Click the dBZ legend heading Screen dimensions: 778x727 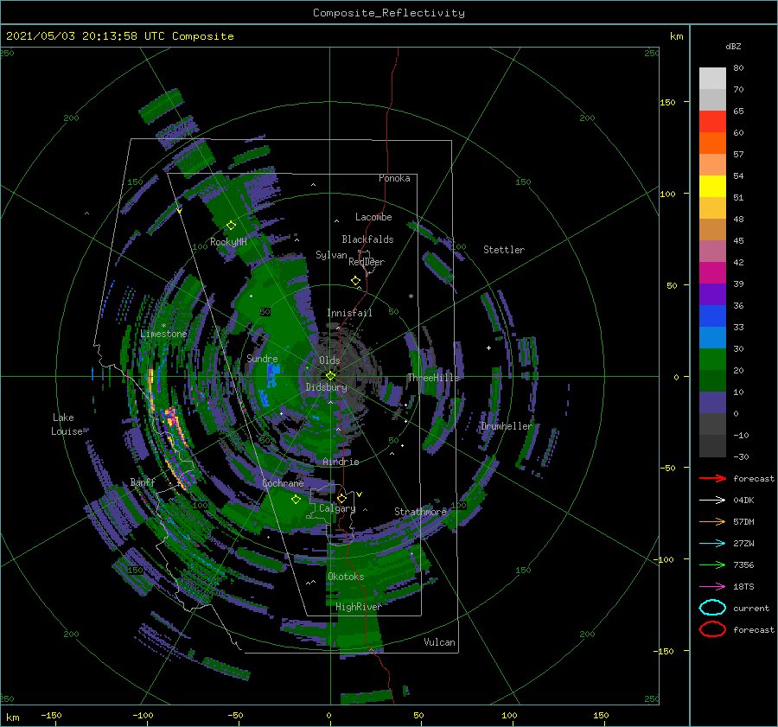pos(733,47)
